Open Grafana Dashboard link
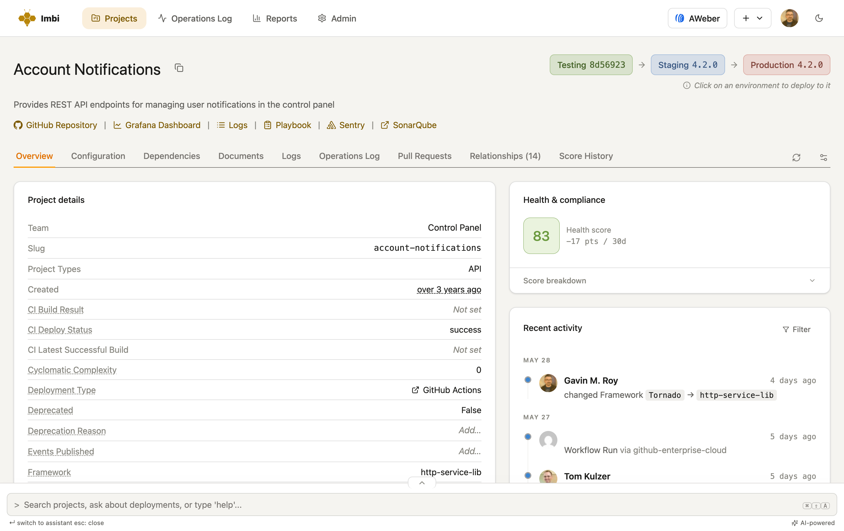844x531 pixels. point(157,125)
